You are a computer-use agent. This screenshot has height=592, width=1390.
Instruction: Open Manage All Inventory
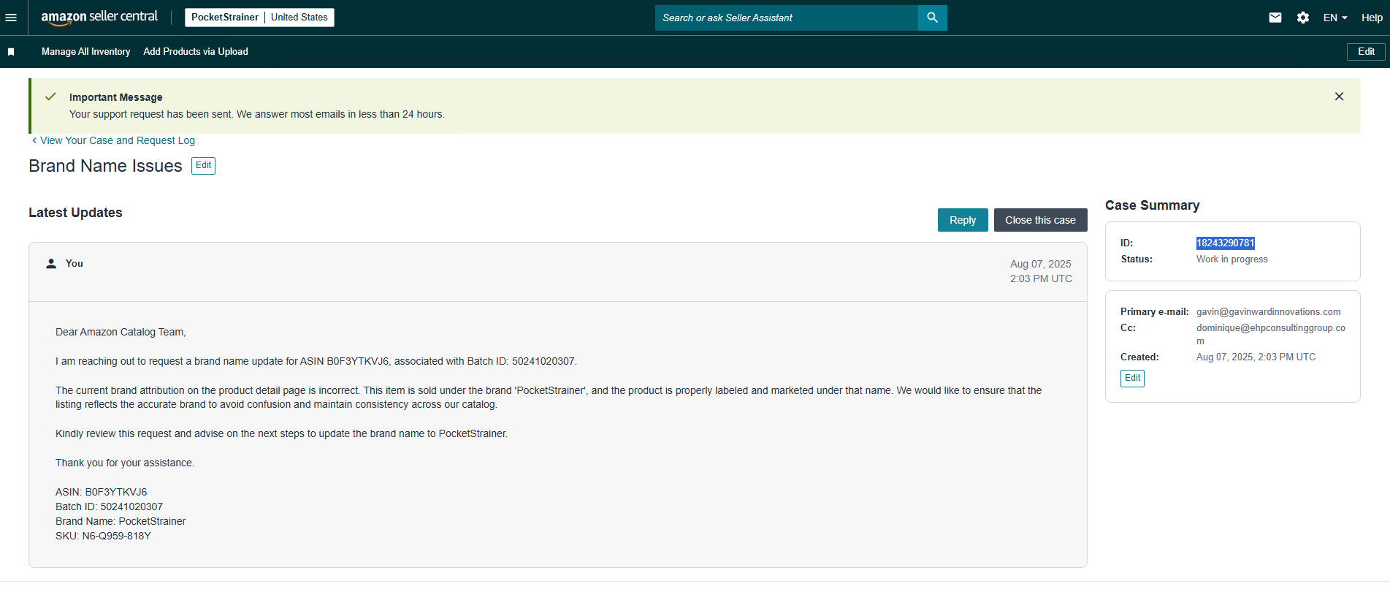(x=85, y=52)
